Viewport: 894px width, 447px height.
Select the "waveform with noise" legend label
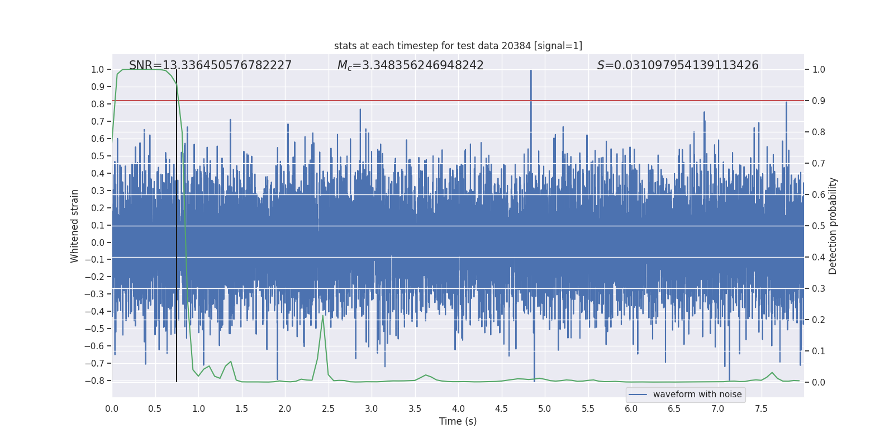697,394
